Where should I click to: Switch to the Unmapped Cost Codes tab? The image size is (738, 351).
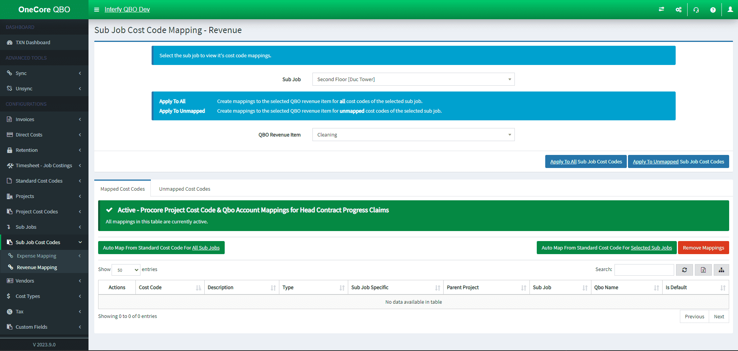[184, 188]
